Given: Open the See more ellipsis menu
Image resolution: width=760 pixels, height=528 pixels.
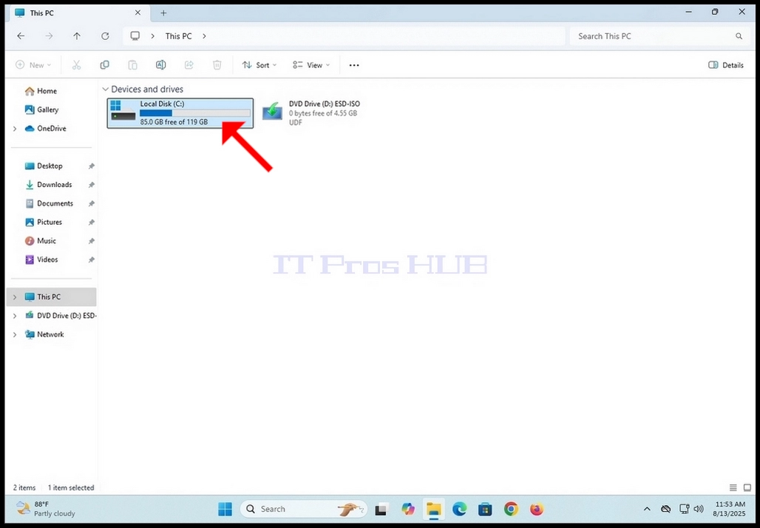Looking at the screenshot, I should coord(354,65).
